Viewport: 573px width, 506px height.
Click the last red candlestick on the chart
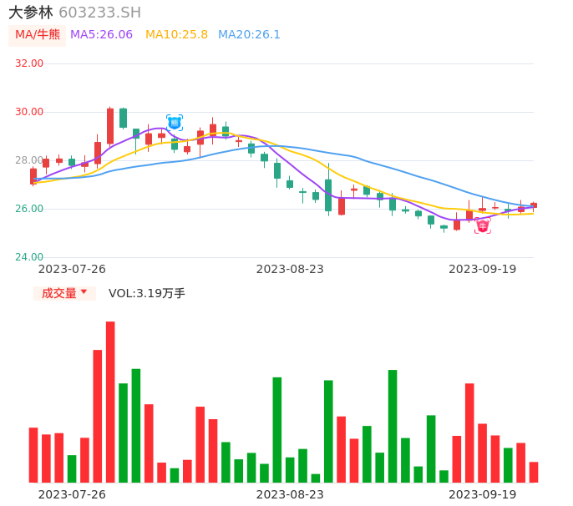534,205
